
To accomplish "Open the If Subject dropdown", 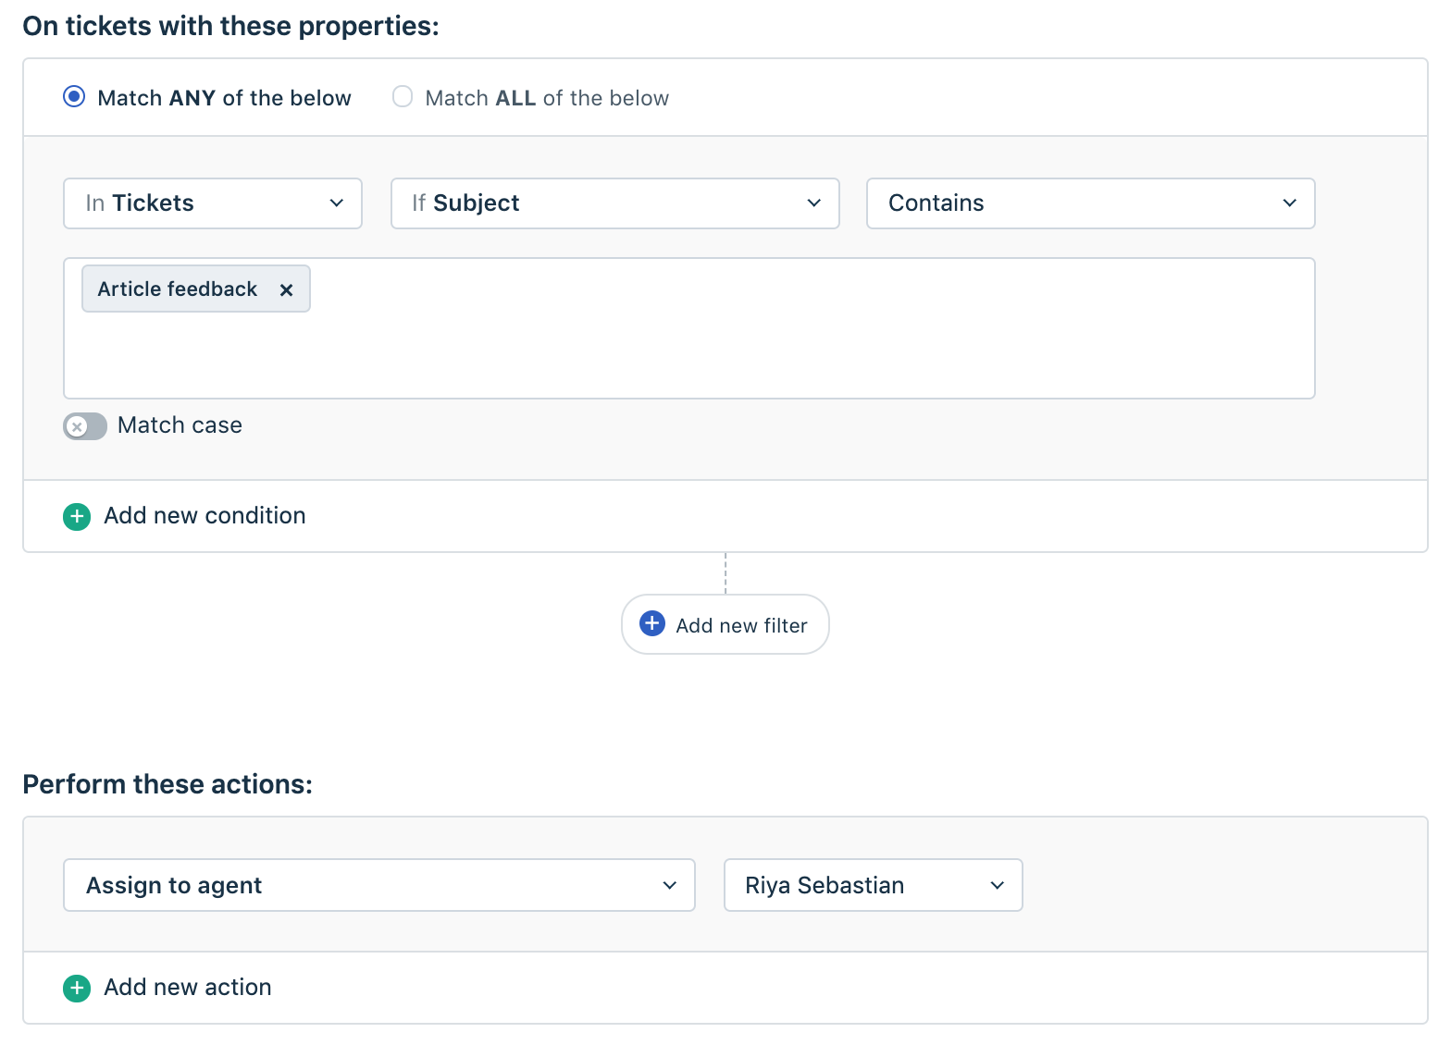I will coord(614,203).
